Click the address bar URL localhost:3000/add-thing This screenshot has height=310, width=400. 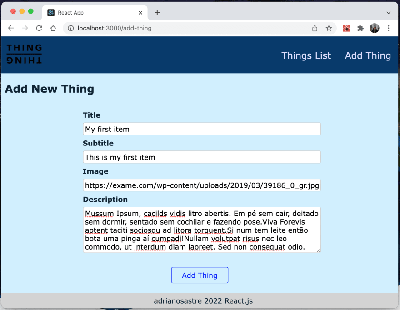point(115,28)
